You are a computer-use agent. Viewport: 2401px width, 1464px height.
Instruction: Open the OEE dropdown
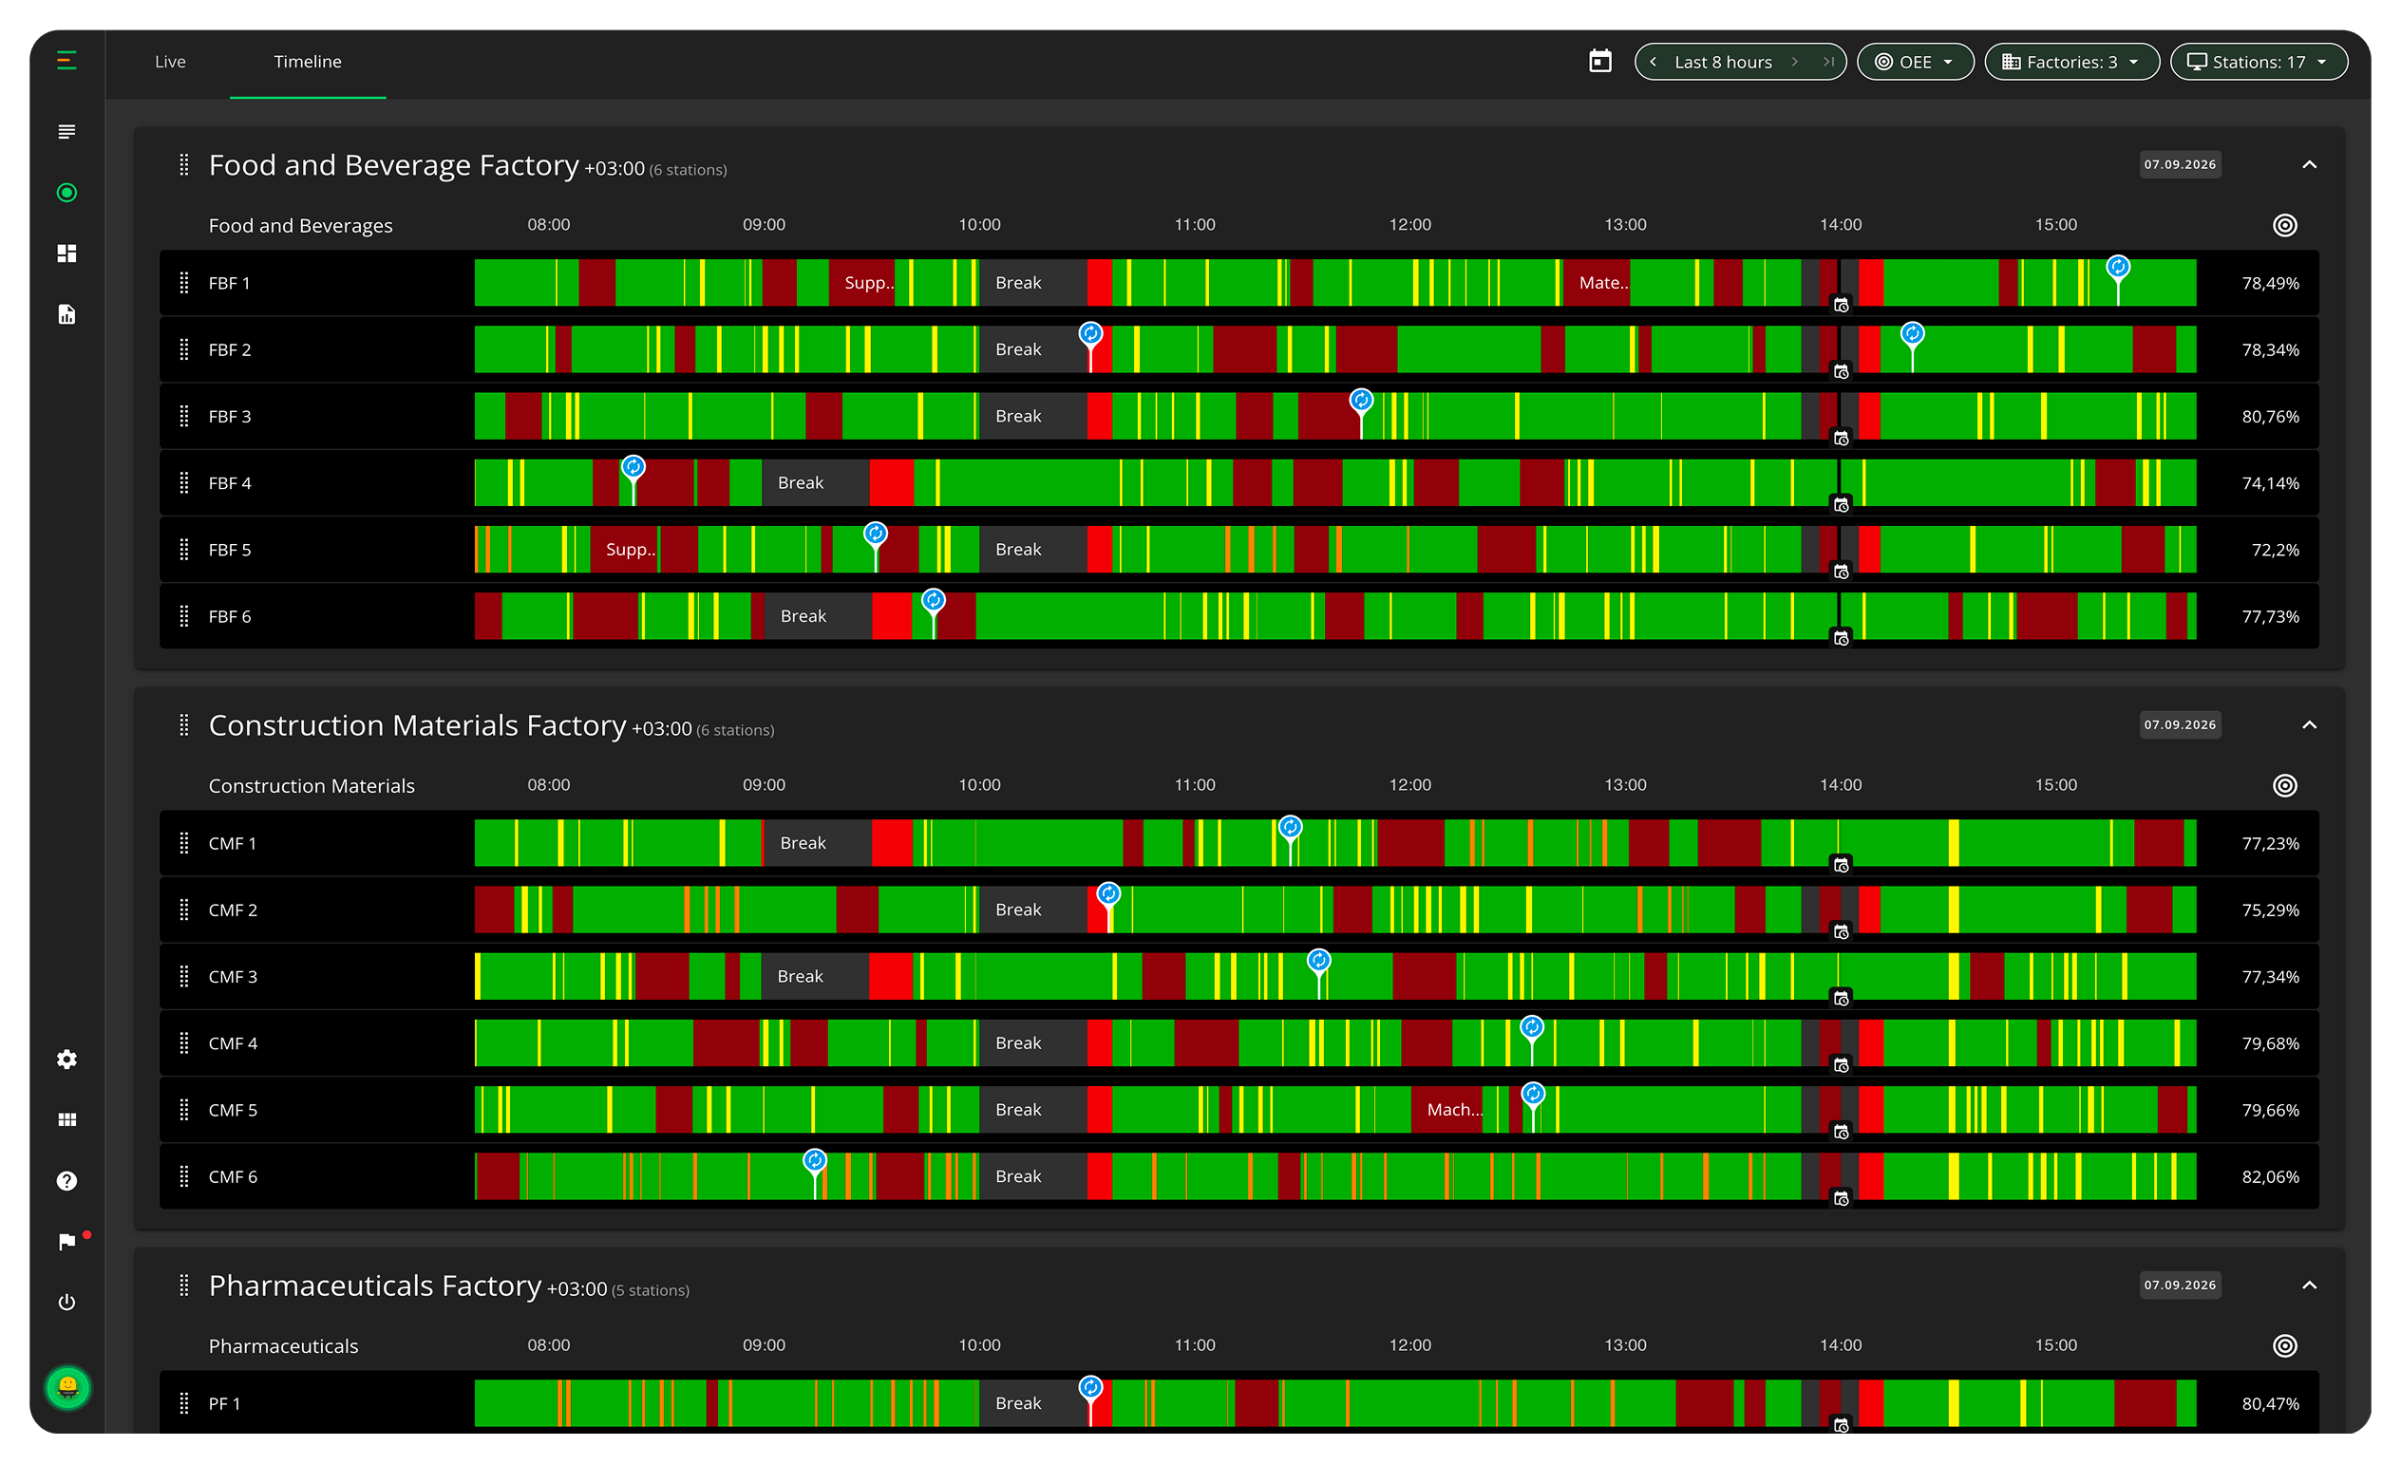coord(1915,62)
